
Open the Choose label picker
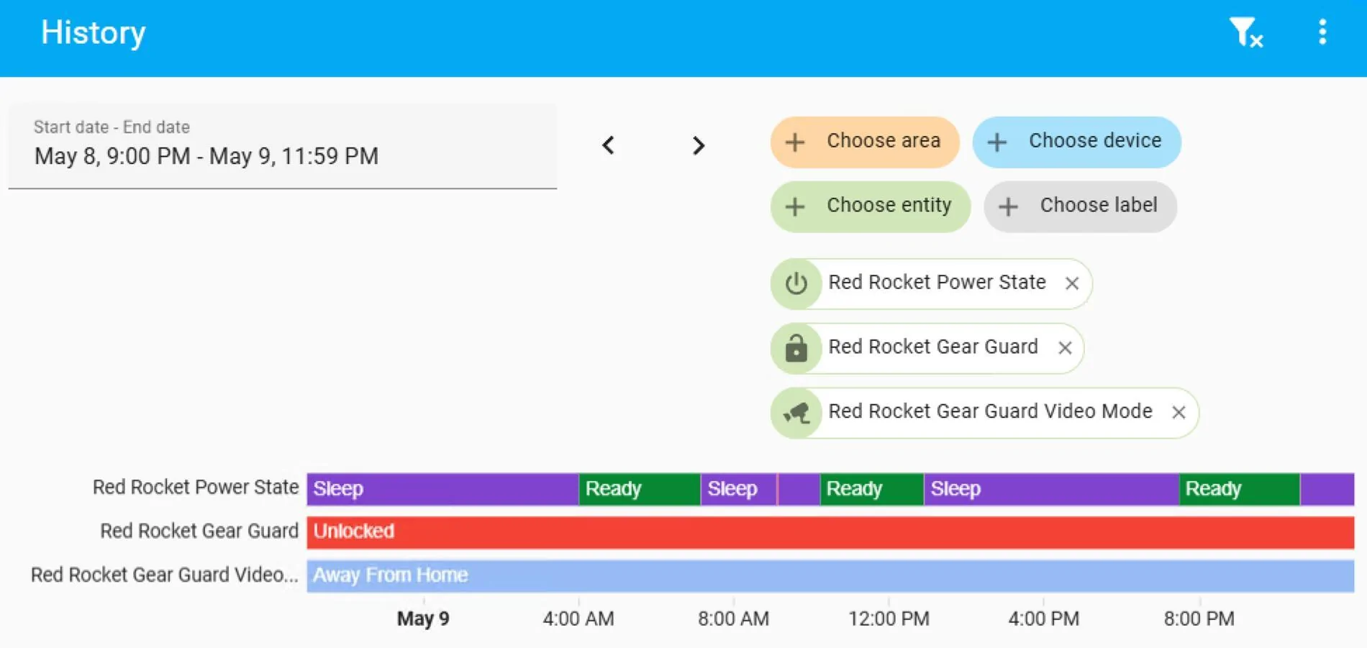[1080, 206]
